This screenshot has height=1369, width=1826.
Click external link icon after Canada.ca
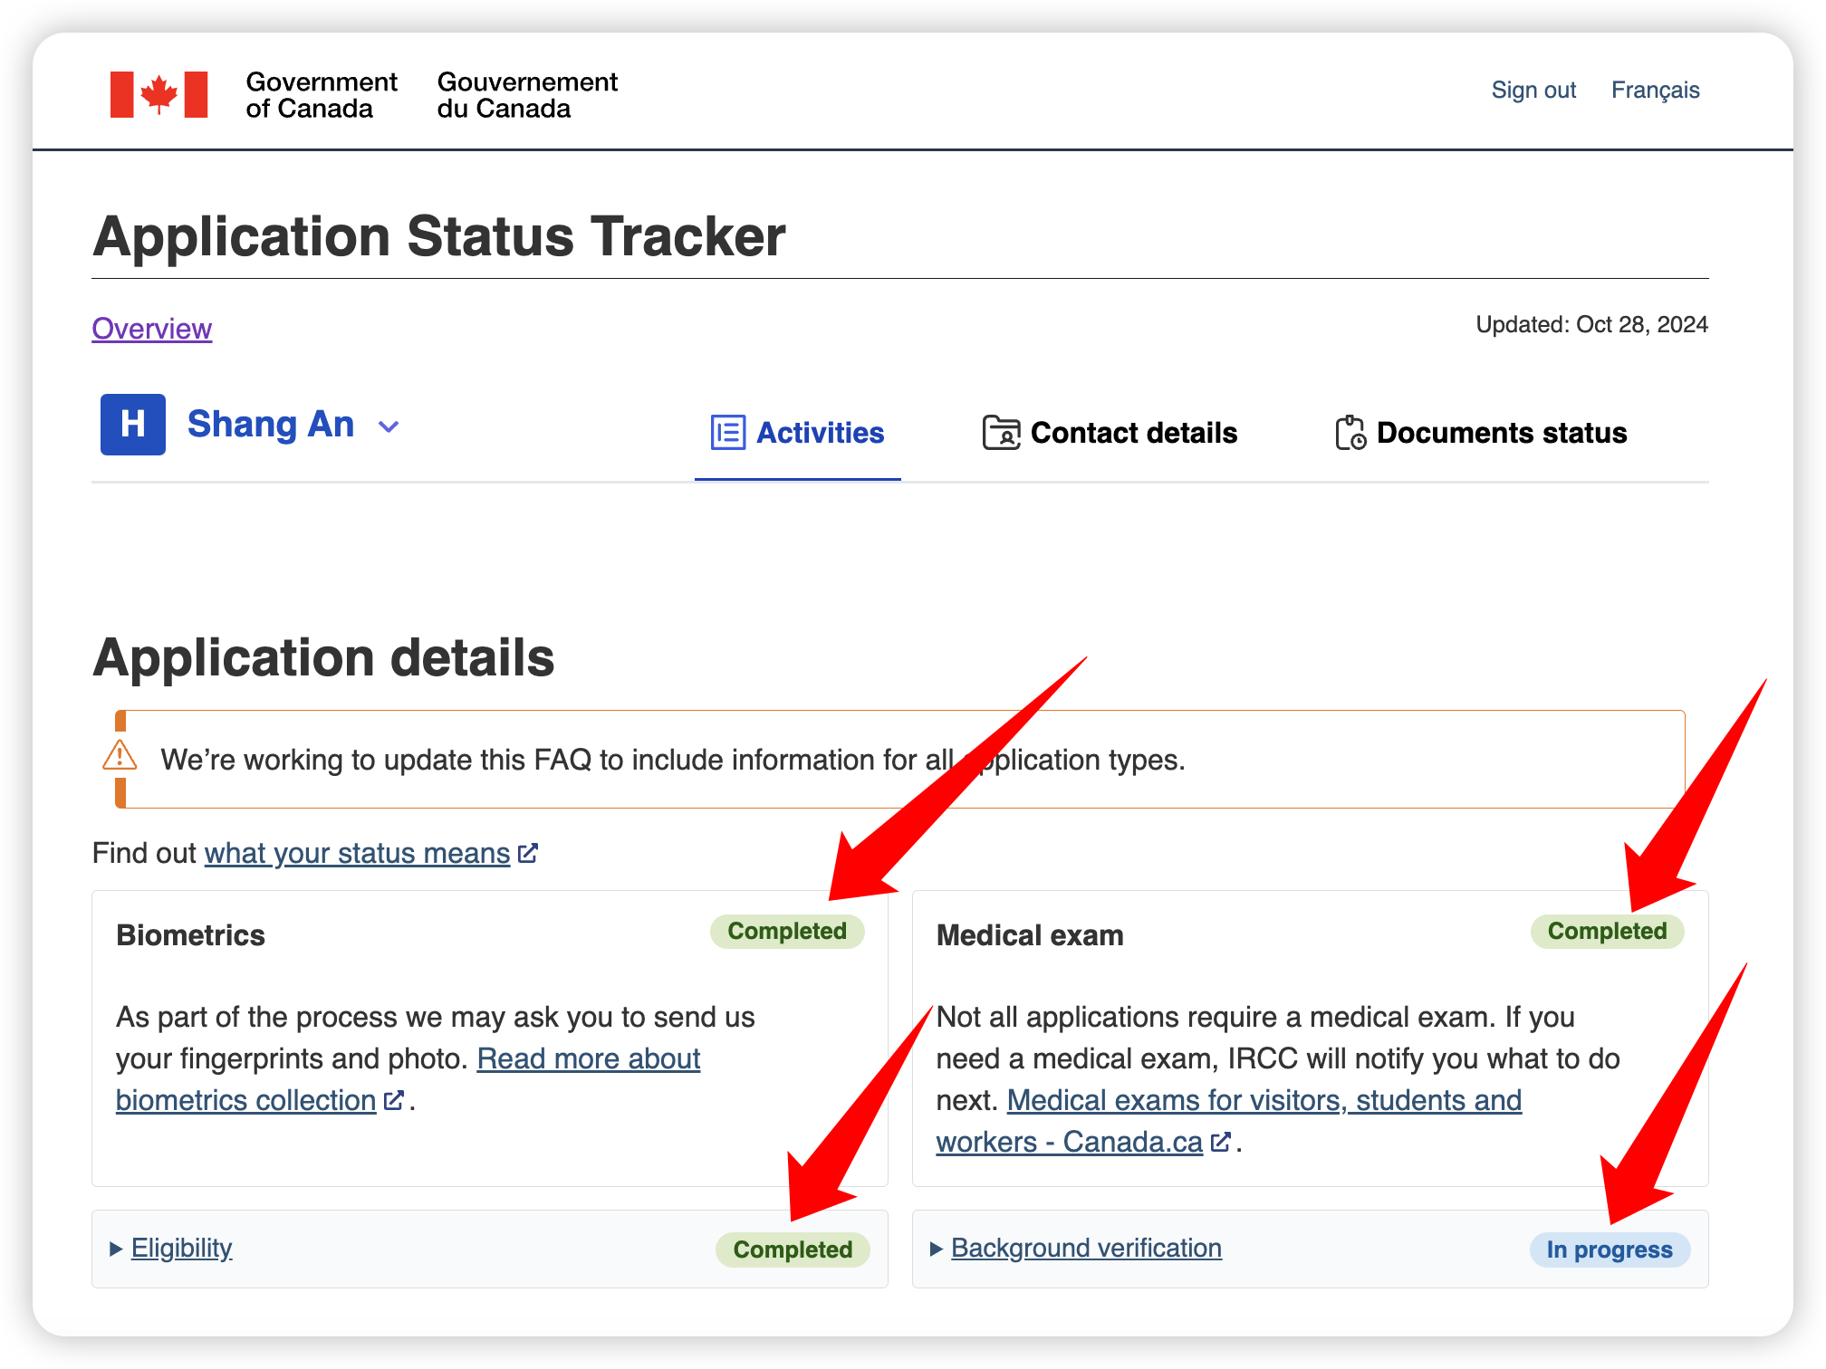point(1221,1142)
